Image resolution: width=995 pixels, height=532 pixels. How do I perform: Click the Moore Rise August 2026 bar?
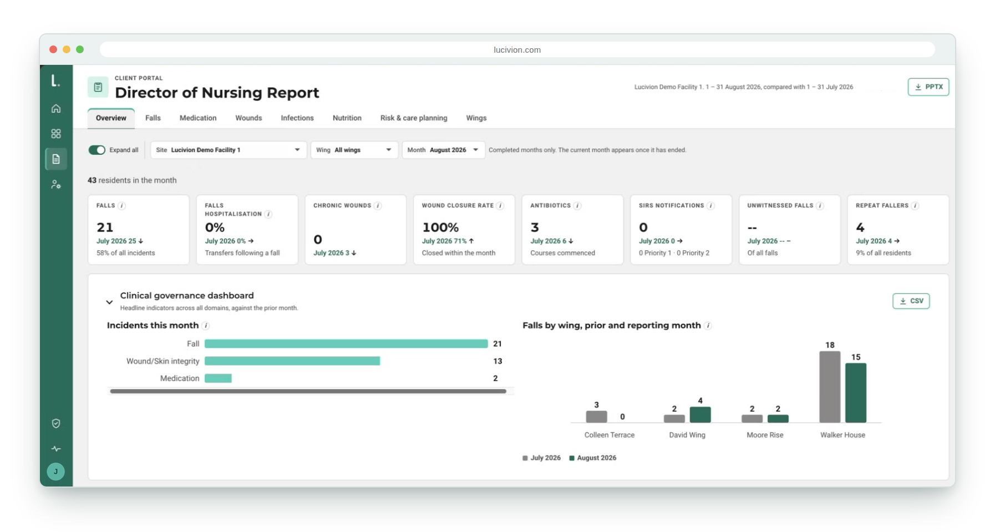[x=778, y=419]
